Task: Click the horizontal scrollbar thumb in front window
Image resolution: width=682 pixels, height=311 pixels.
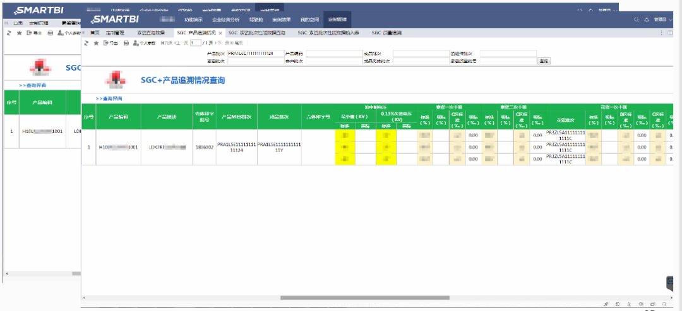Action: pos(364,298)
